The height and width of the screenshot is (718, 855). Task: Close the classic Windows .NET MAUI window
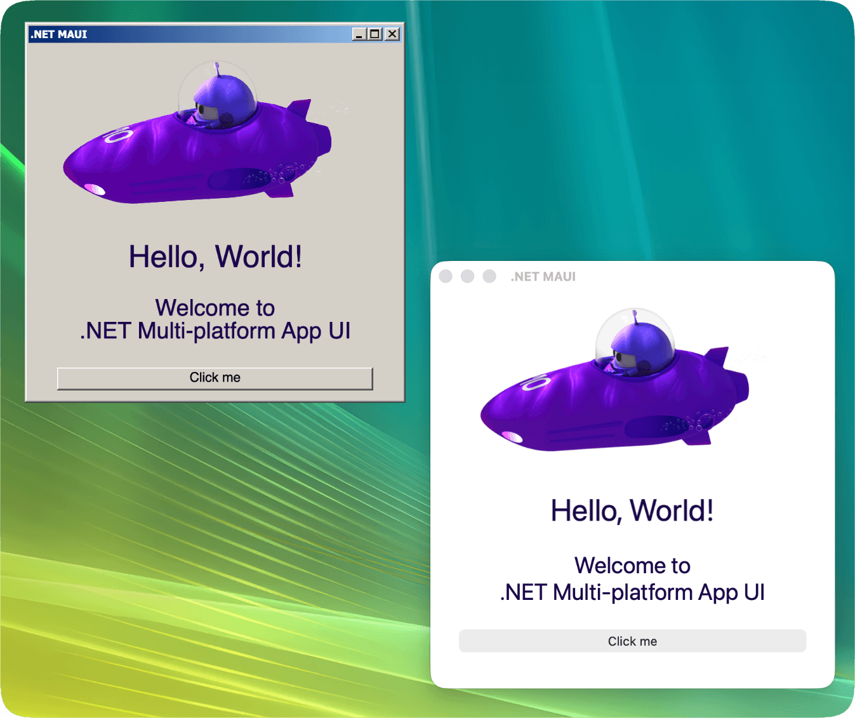pyautogui.click(x=393, y=34)
